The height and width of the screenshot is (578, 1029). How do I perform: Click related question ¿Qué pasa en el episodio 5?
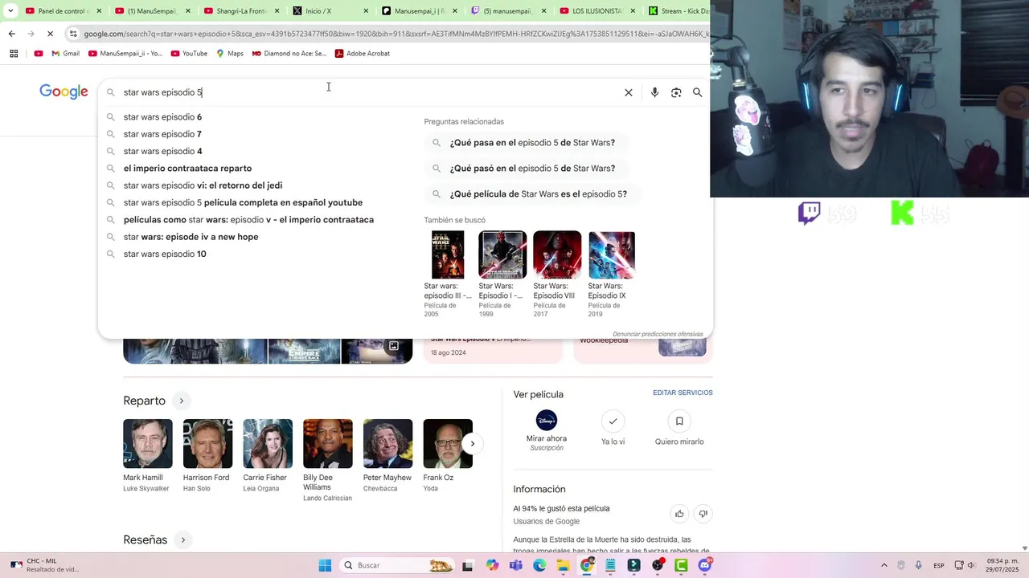pyautogui.click(x=526, y=143)
